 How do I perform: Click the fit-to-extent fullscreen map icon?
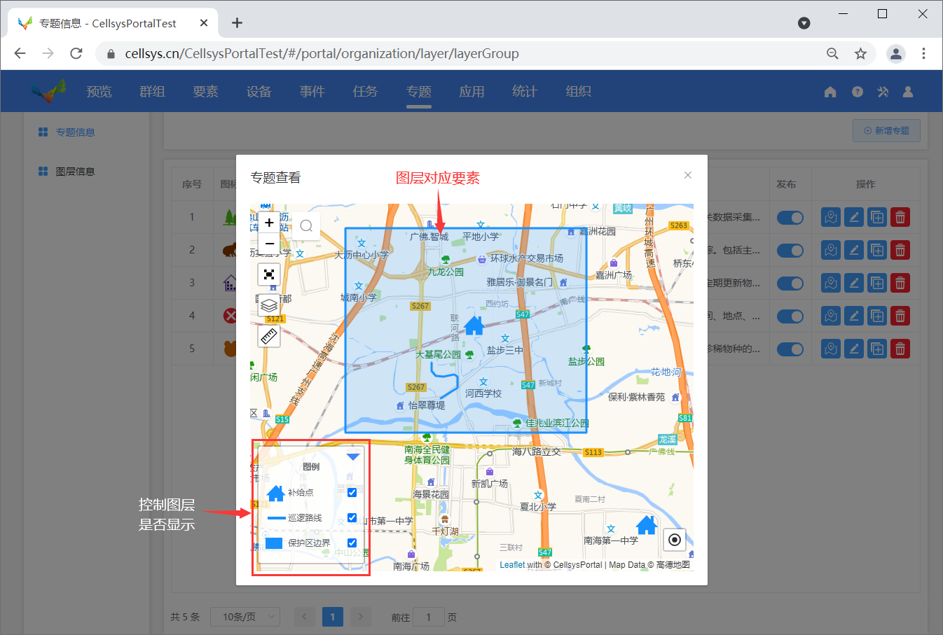[269, 274]
